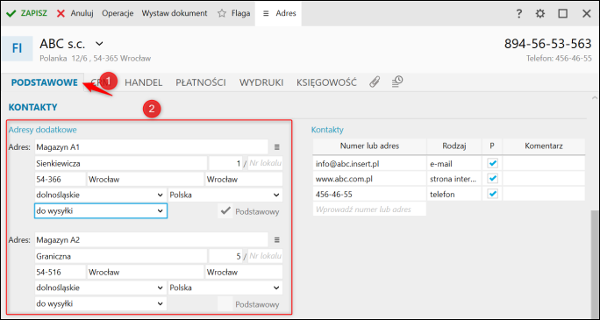Open the history clock list icon

pos(397,82)
